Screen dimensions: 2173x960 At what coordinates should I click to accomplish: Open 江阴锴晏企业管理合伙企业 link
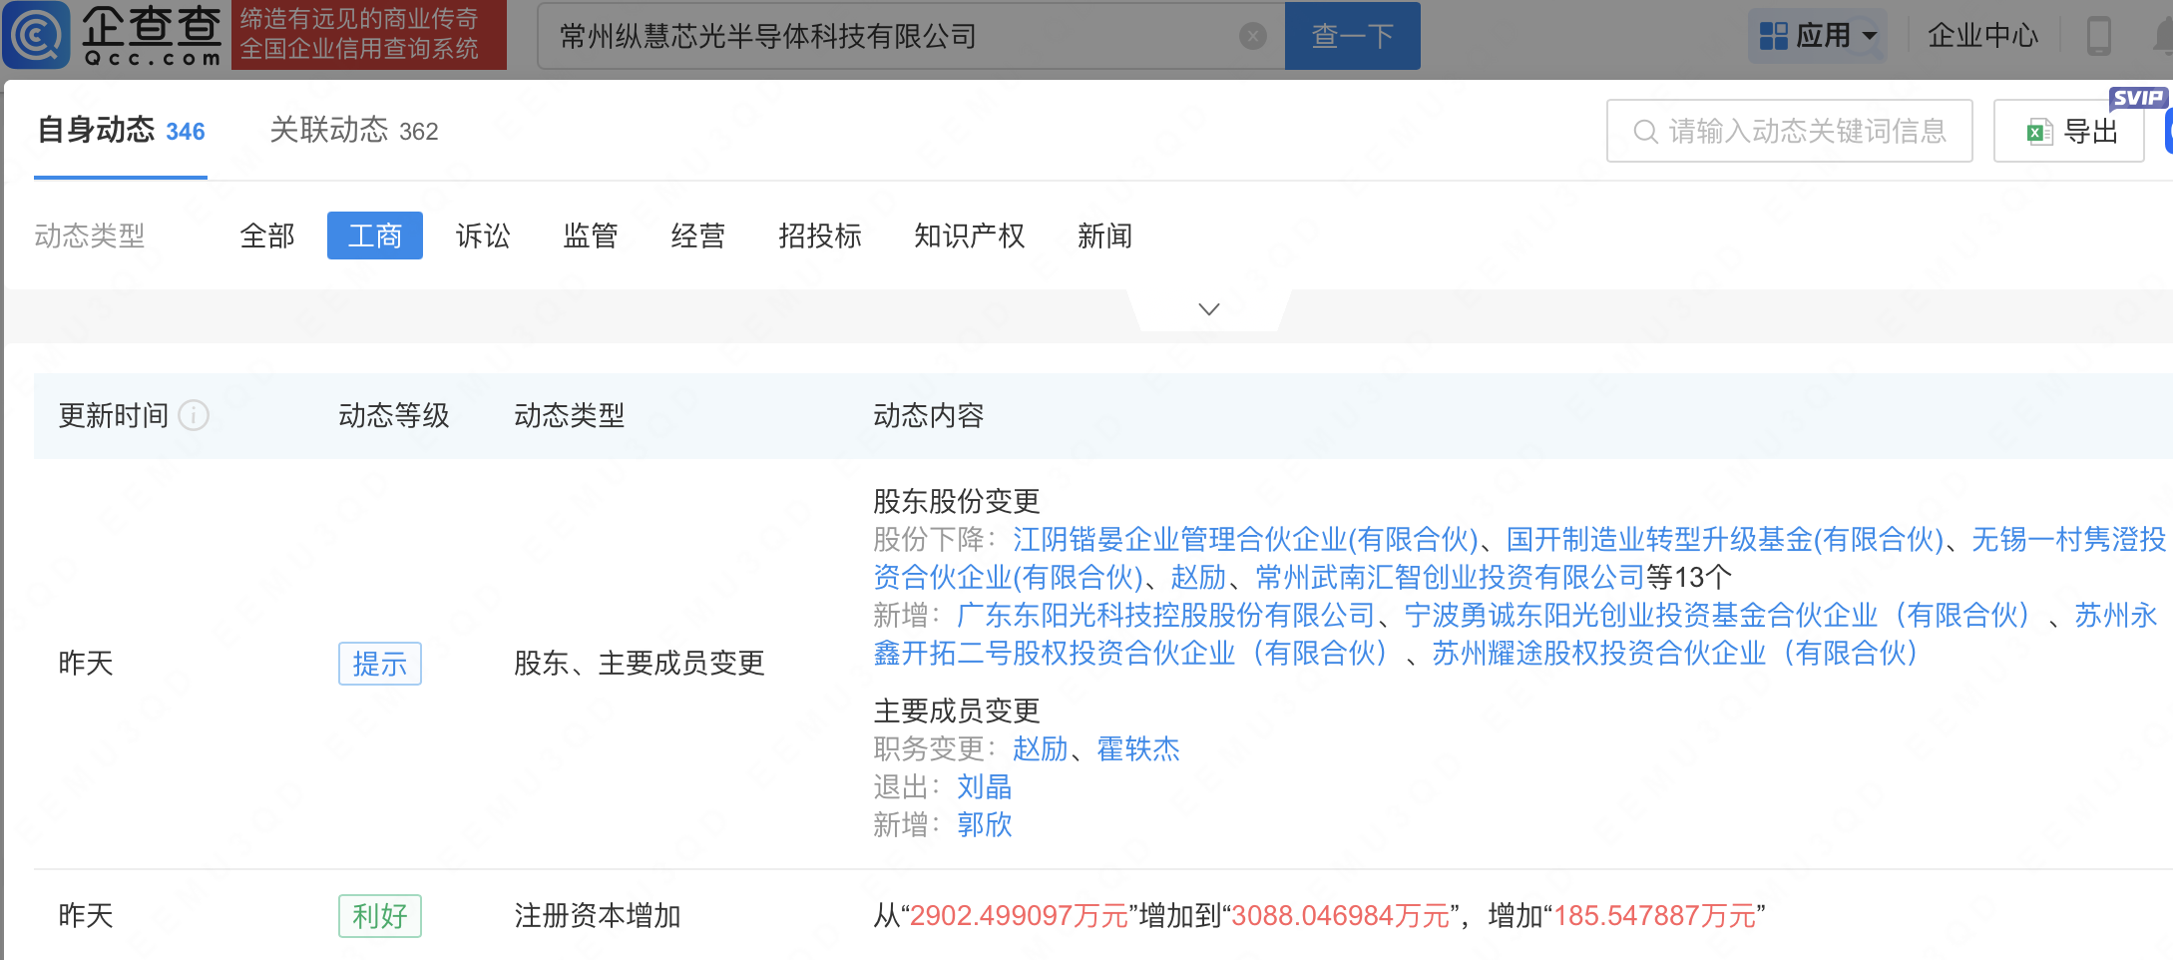tap(1245, 540)
